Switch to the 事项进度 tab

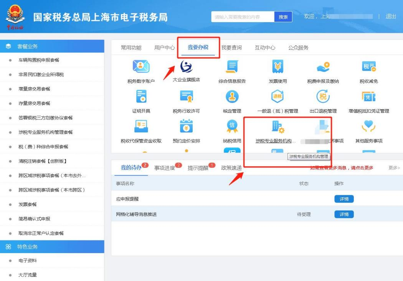pos(165,168)
